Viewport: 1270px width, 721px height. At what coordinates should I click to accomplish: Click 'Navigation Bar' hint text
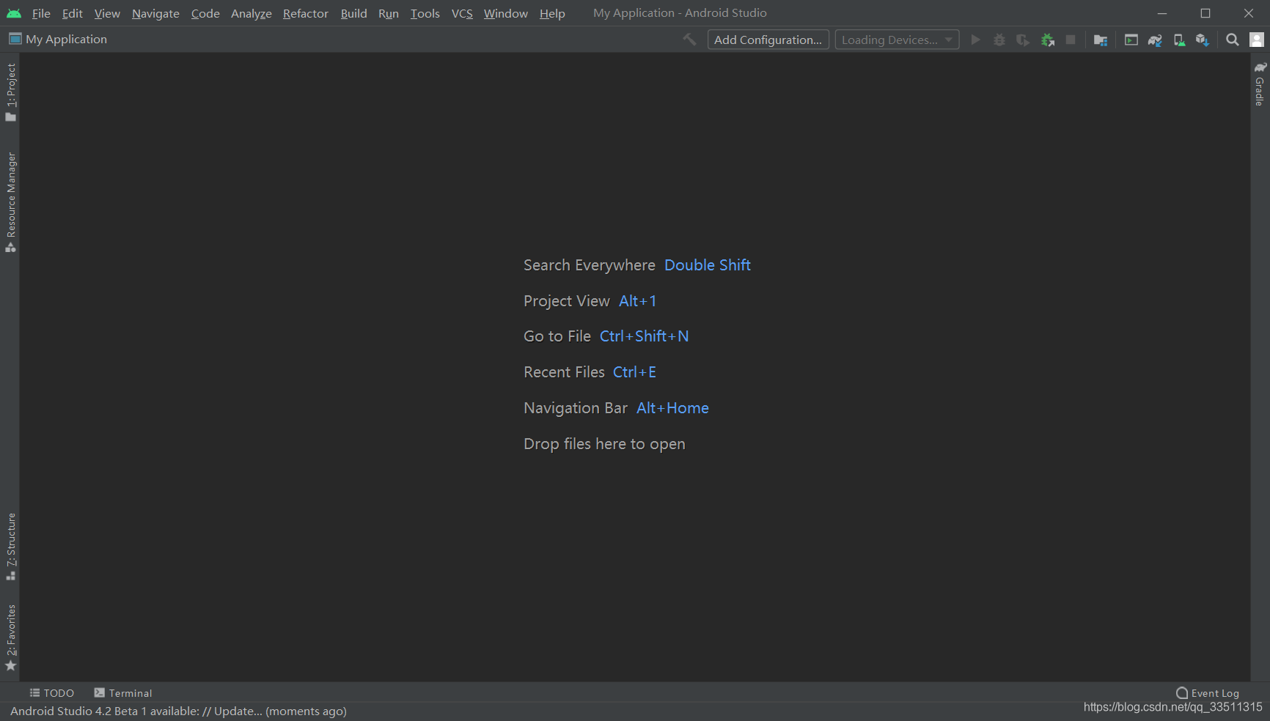pos(576,408)
